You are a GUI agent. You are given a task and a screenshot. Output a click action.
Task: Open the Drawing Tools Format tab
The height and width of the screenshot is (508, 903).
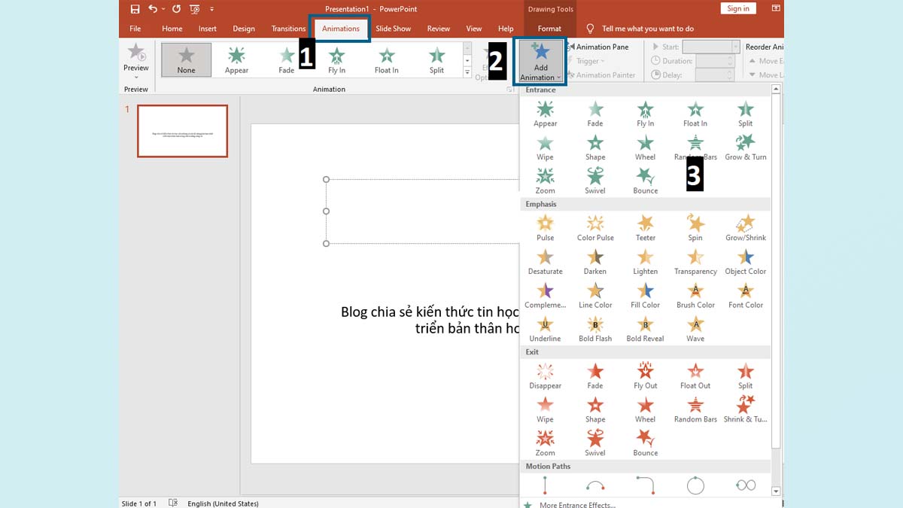tap(549, 29)
